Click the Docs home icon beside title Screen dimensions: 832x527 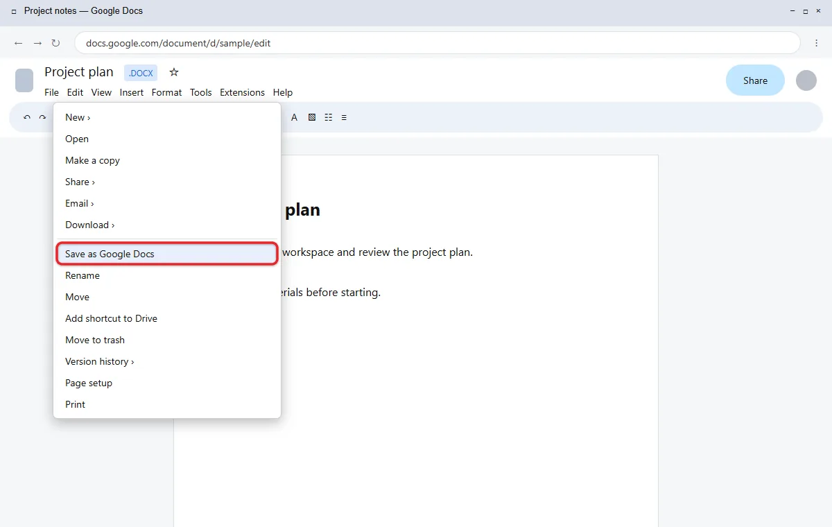point(24,80)
